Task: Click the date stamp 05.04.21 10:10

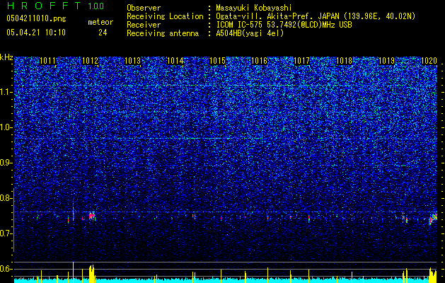Action: point(36,33)
